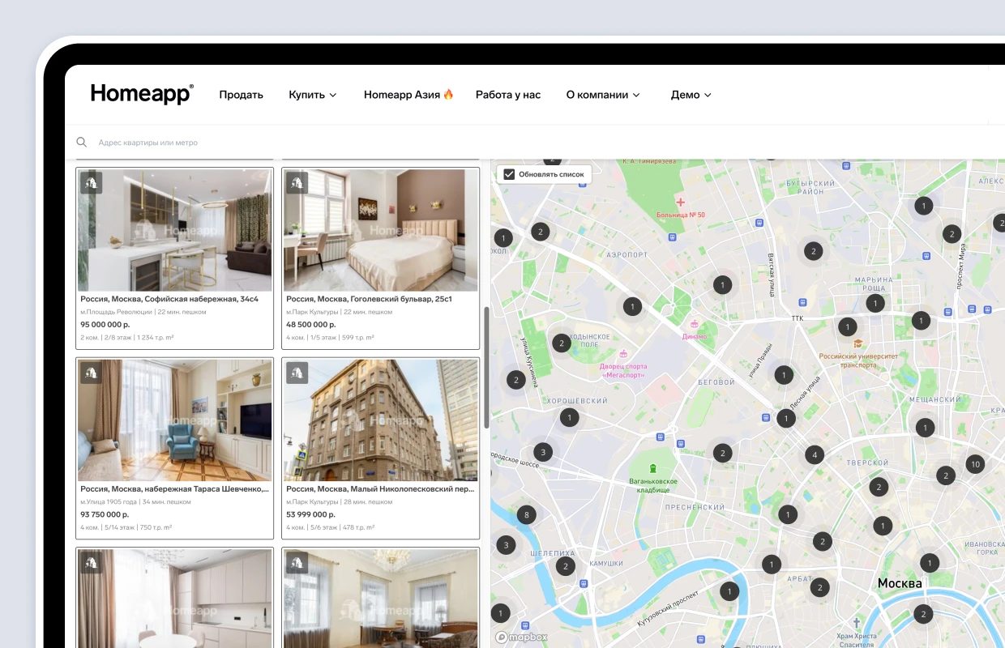Open the white kitchen photo of Софийская набережная
This screenshot has width=1005, height=648.
(174, 230)
